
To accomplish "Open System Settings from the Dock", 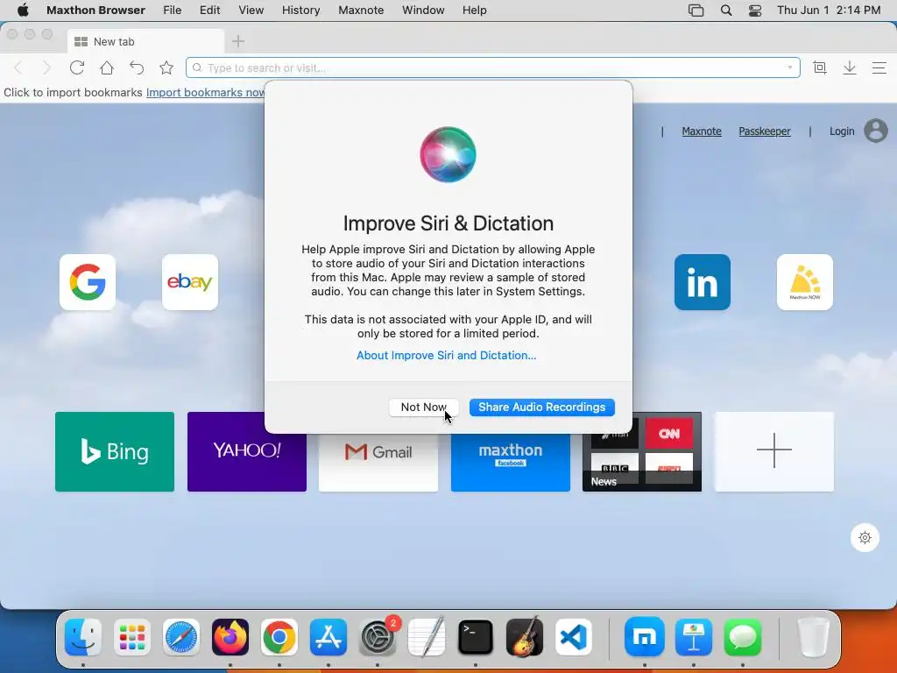I will pyautogui.click(x=378, y=637).
